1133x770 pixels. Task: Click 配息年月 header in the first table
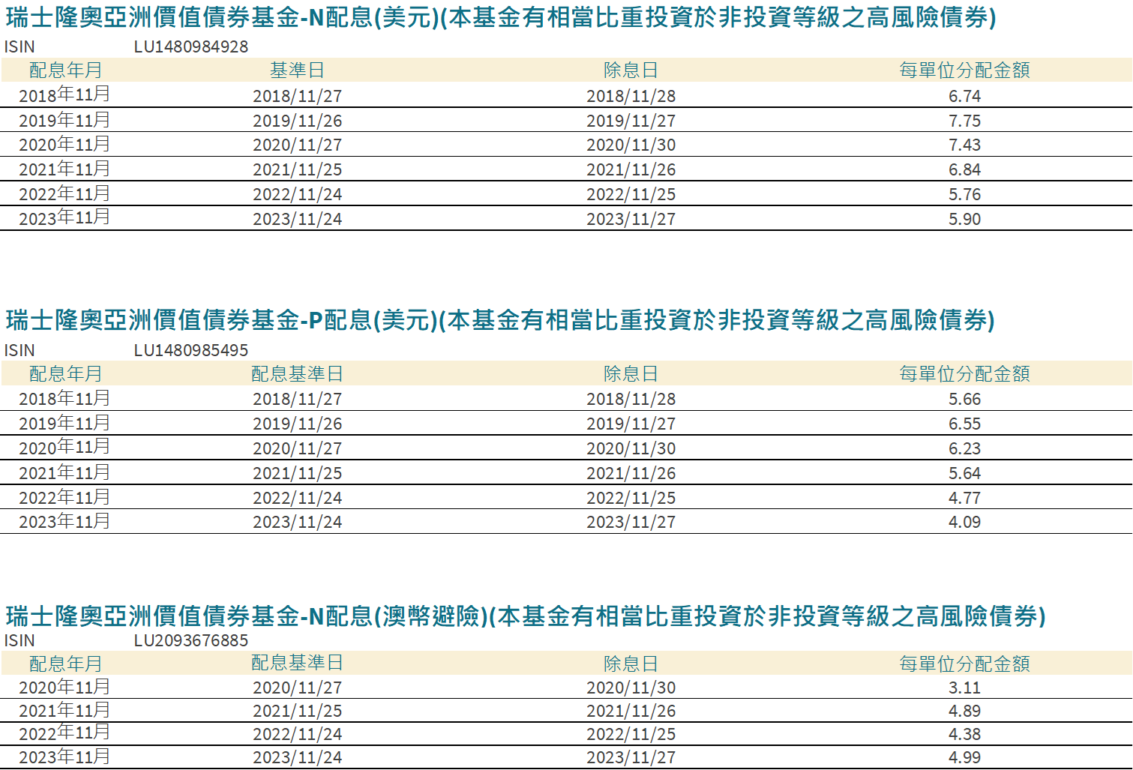65,70
